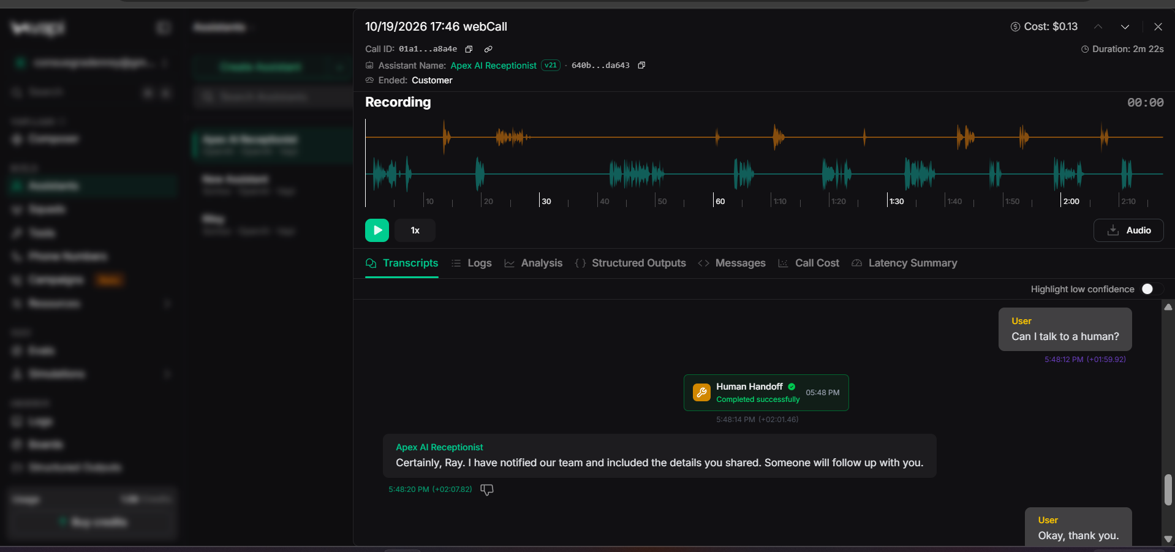Seek to the 30 second waveform marker
This screenshot has width=1175, height=552.
click(546, 201)
